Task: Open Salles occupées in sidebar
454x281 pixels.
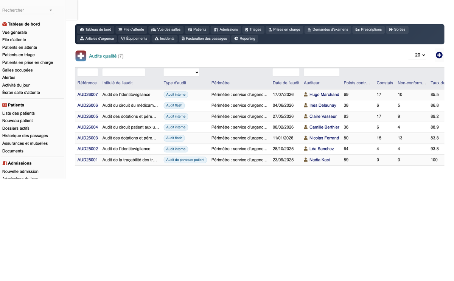Action: click(17, 70)
